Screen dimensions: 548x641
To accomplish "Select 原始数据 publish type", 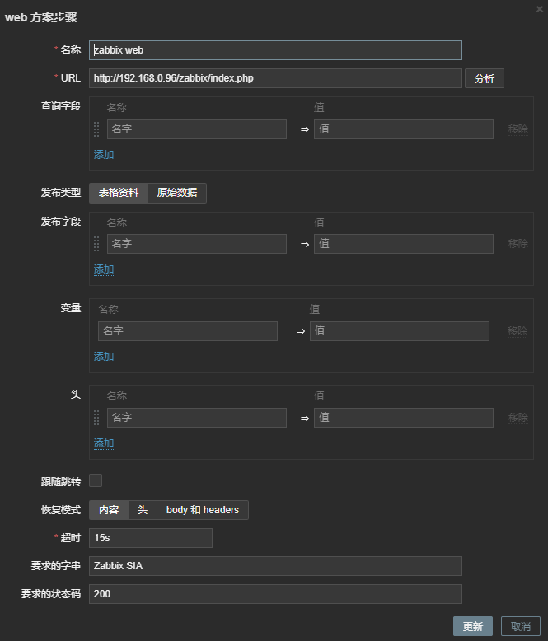I will (x=177, y=193).
